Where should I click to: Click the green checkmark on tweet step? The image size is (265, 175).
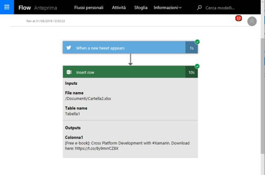pyautogui.click(x=197, y=42)
